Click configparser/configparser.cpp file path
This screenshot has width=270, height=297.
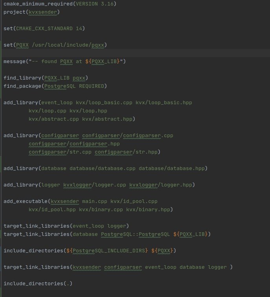127,136
